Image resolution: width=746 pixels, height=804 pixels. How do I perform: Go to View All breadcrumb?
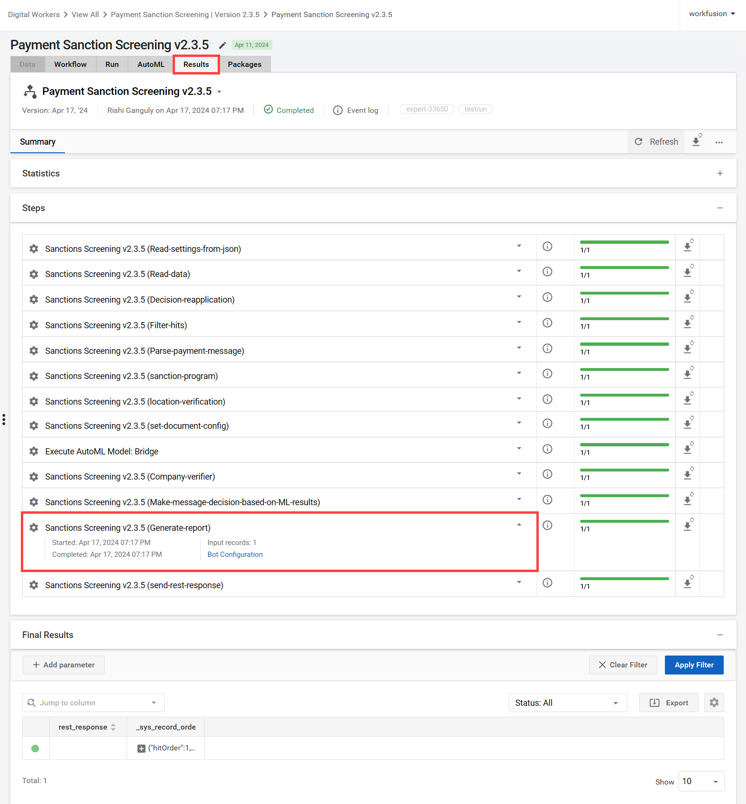85,15
